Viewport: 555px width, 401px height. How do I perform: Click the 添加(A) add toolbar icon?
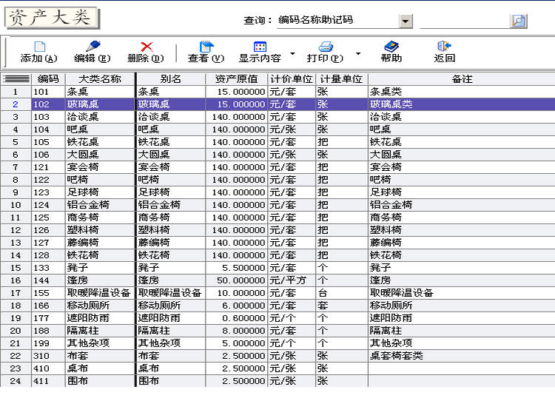tap(39, 47)
